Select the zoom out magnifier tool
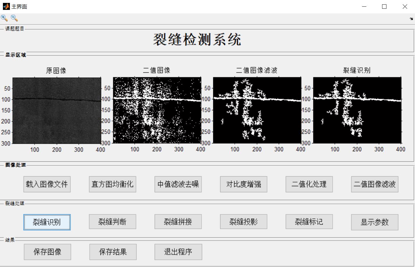The width and height of the screenshot is (415, 267). pos(14,18)
